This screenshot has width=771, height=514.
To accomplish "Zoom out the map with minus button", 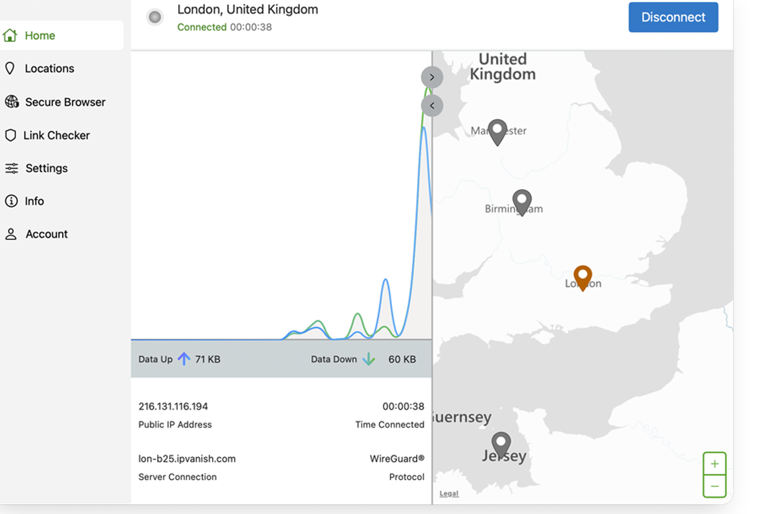I will (x=715, y=486).
